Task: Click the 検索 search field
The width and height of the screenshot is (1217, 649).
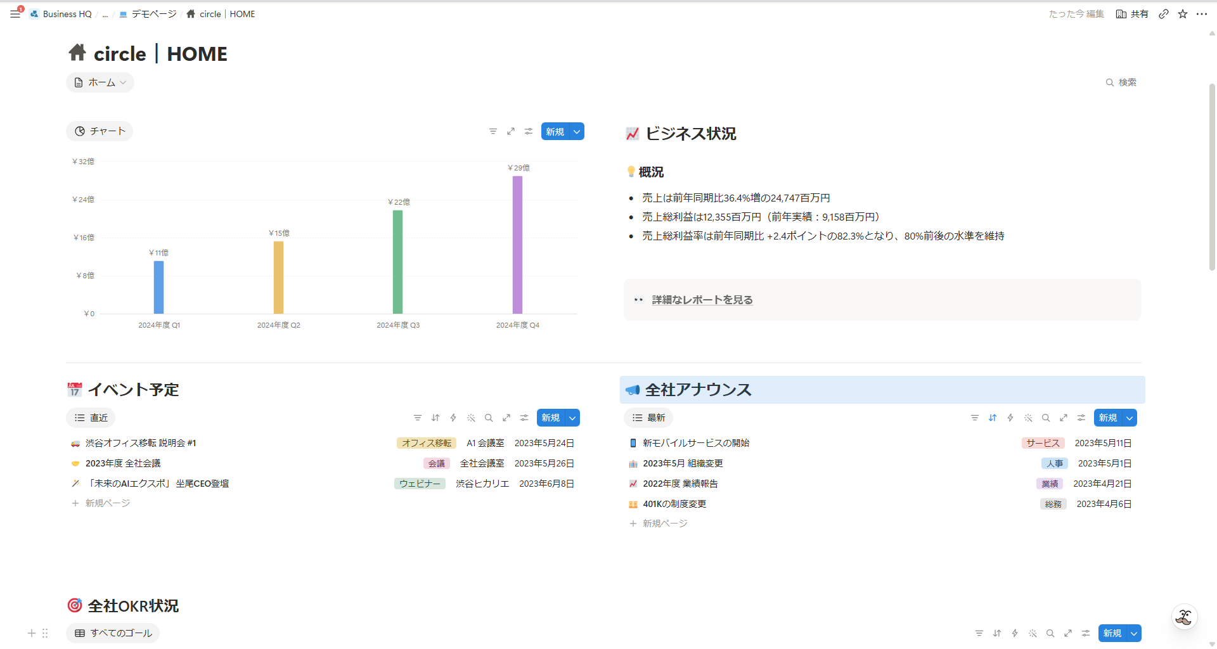Action: 1121,82
